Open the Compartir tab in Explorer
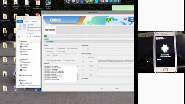This screenshot has width=185, height=104. 34,21
